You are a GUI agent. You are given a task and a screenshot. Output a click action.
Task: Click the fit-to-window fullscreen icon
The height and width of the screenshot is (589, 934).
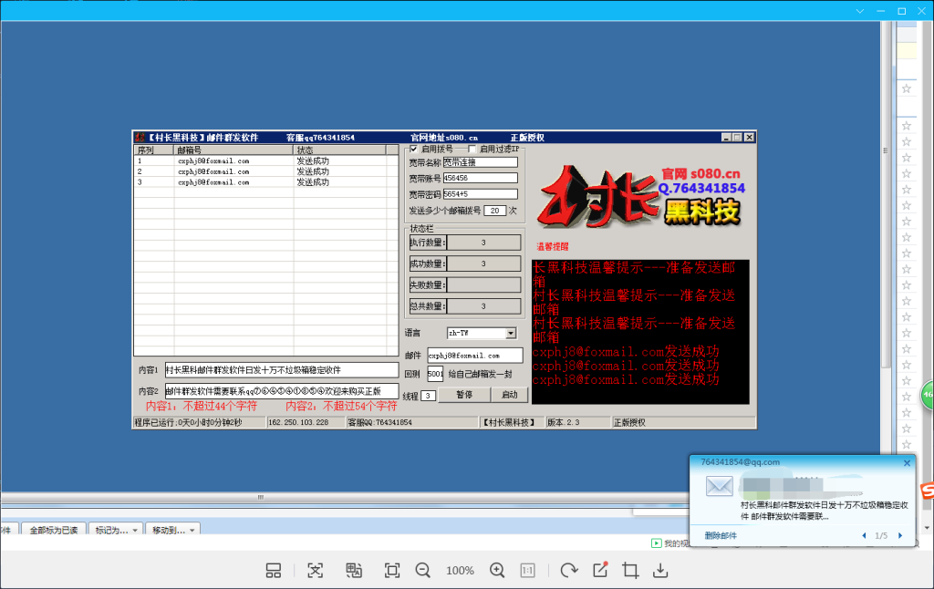[392, 570]
